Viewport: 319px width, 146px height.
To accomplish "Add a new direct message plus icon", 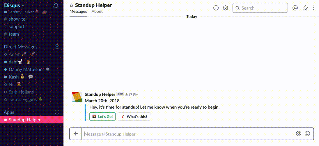I will click(57, 47).
